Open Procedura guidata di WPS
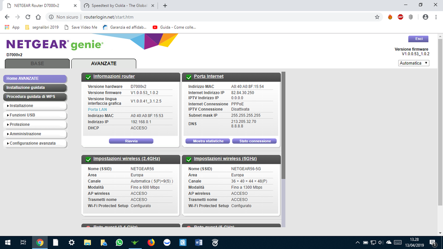Screen dimensions: 443x249 pos(35,97)
